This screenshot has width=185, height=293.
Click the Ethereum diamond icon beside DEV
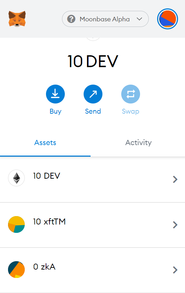(16, 178)
